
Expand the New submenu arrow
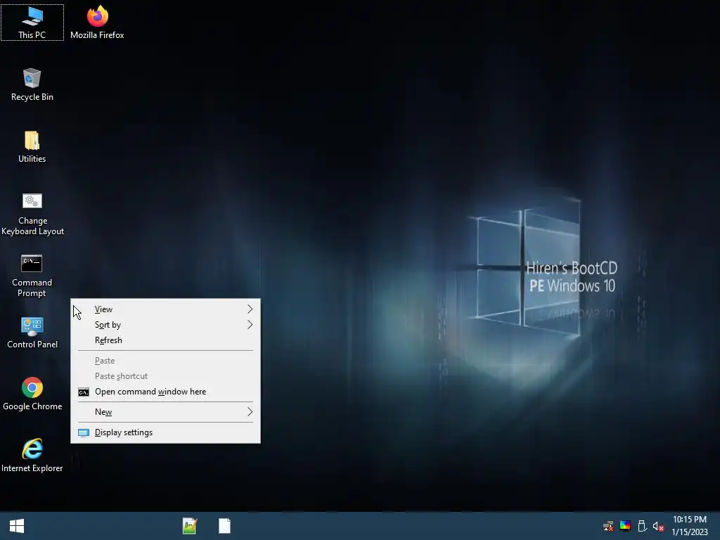click(x=250, y=412)
